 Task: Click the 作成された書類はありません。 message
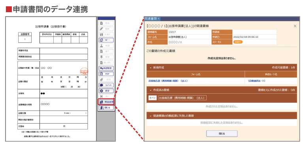click(222, 106)
